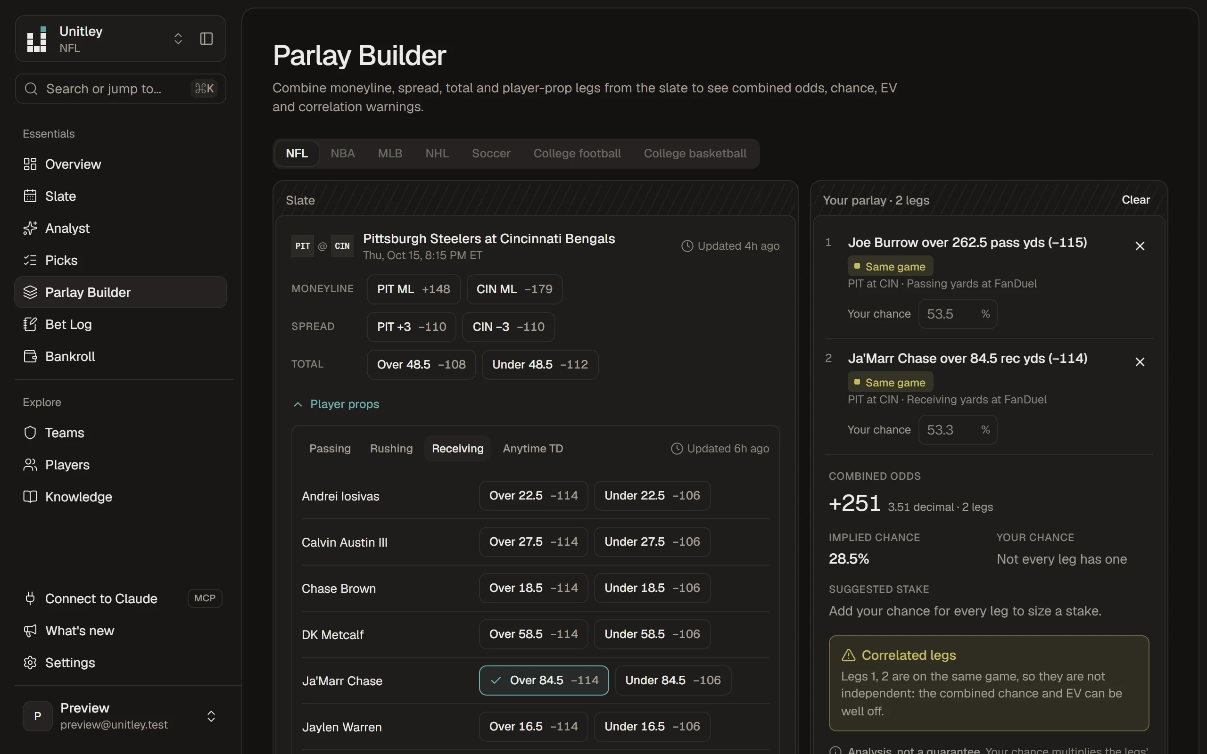
Task: Switch to Rushing props tab
Action: point(391,448)
